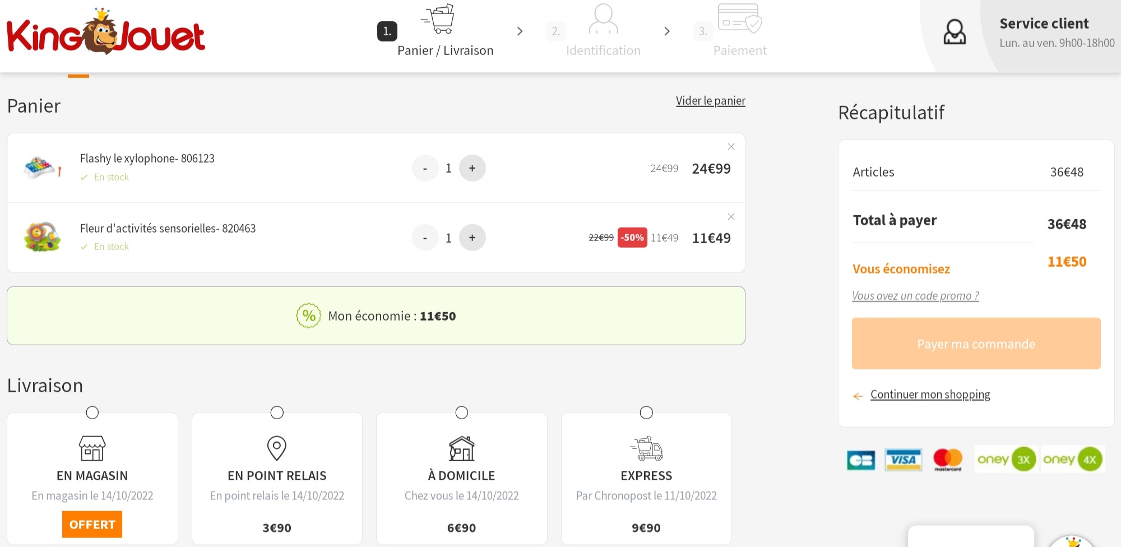Click the 6€90 À Domicile price
The width and height of the screenshot is (1121, 547).
coord(462,528)
